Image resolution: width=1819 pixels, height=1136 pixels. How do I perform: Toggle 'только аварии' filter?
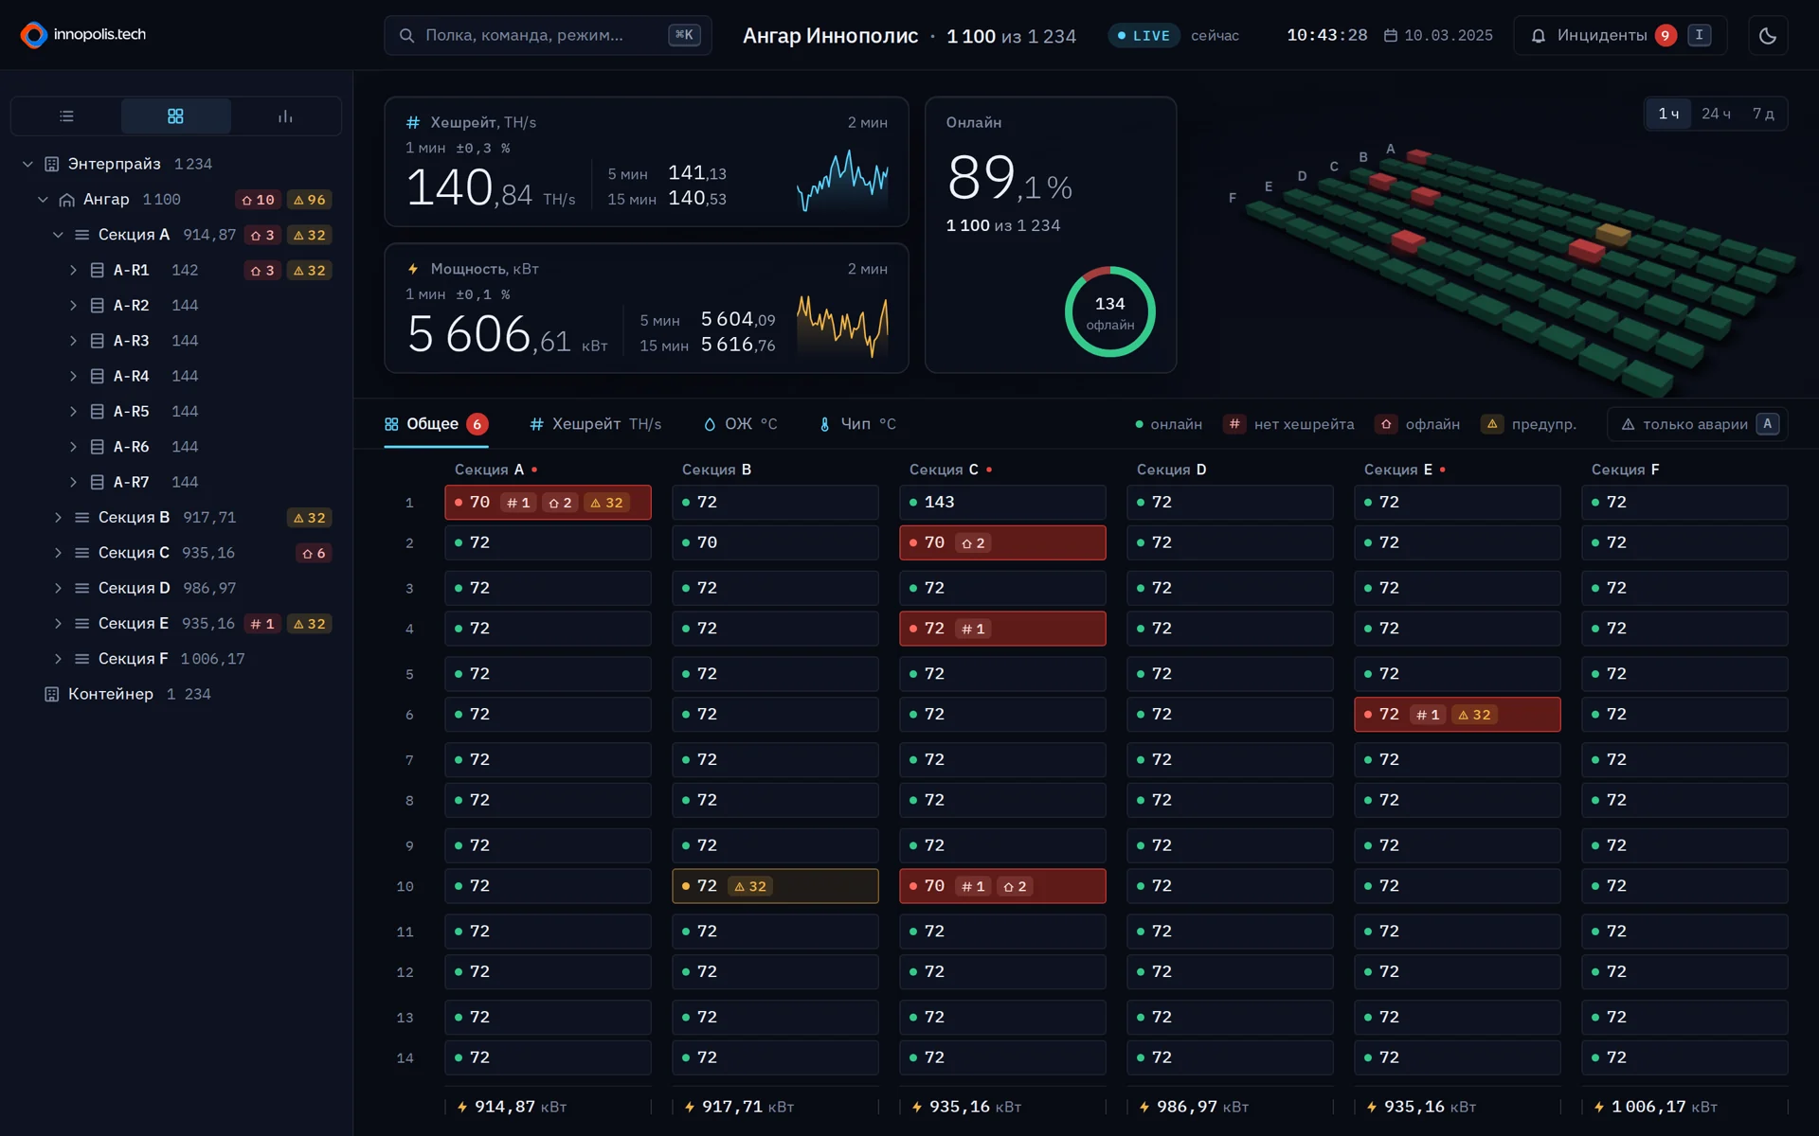coord(1698,424)
